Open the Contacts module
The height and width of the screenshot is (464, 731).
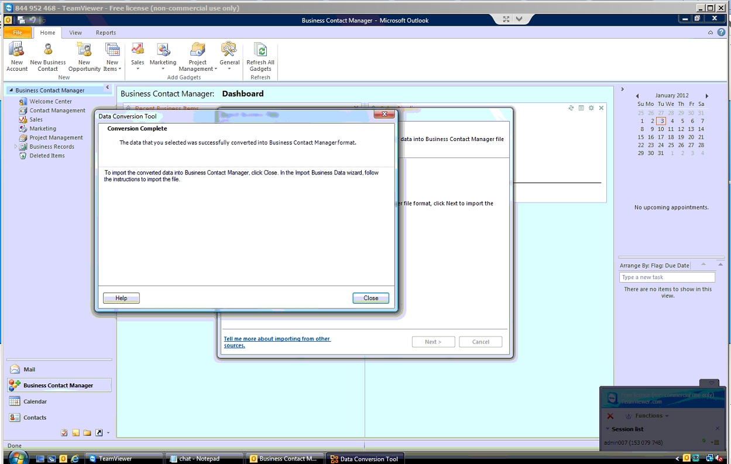coord(59,417)
